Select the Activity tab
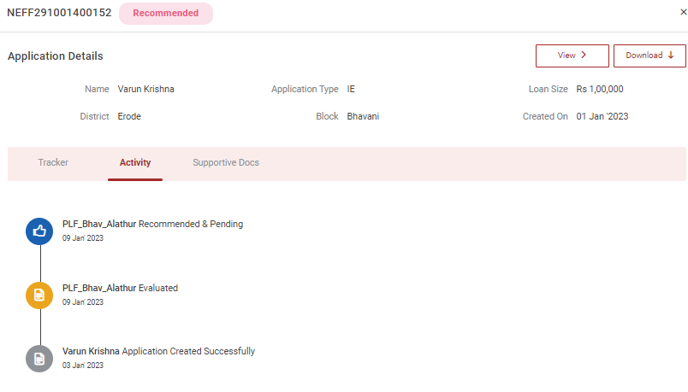This screenshot has width=688, height=392. tap(135, 162)
